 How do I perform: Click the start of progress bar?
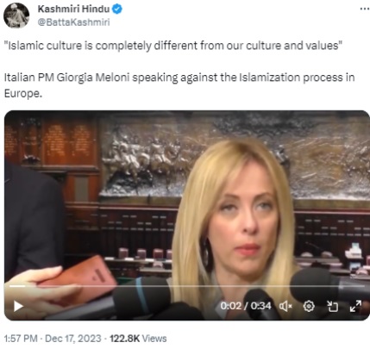pos(10,286)
